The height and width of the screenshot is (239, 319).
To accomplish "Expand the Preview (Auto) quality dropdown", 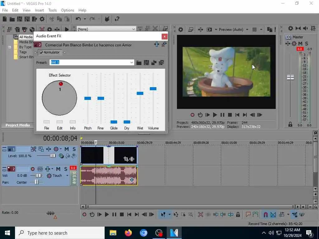I will pos(247,30).
